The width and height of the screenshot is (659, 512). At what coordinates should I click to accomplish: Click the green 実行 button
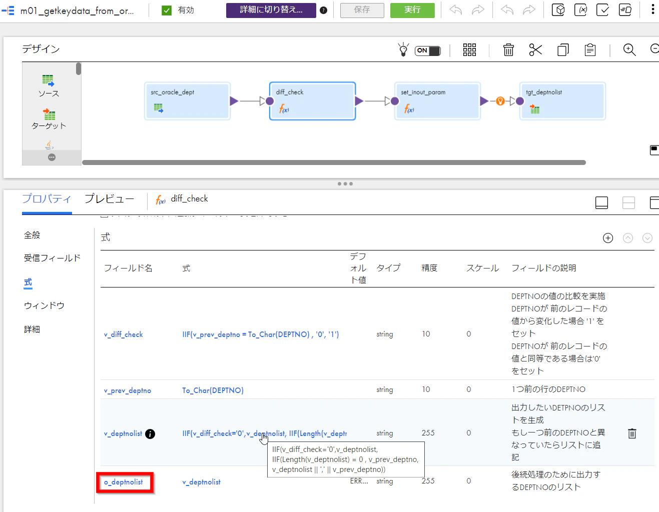(x=412, y=10)
